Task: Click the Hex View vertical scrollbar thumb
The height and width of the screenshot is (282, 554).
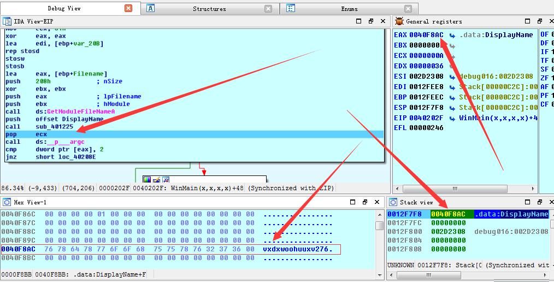Action: [380, 225]
